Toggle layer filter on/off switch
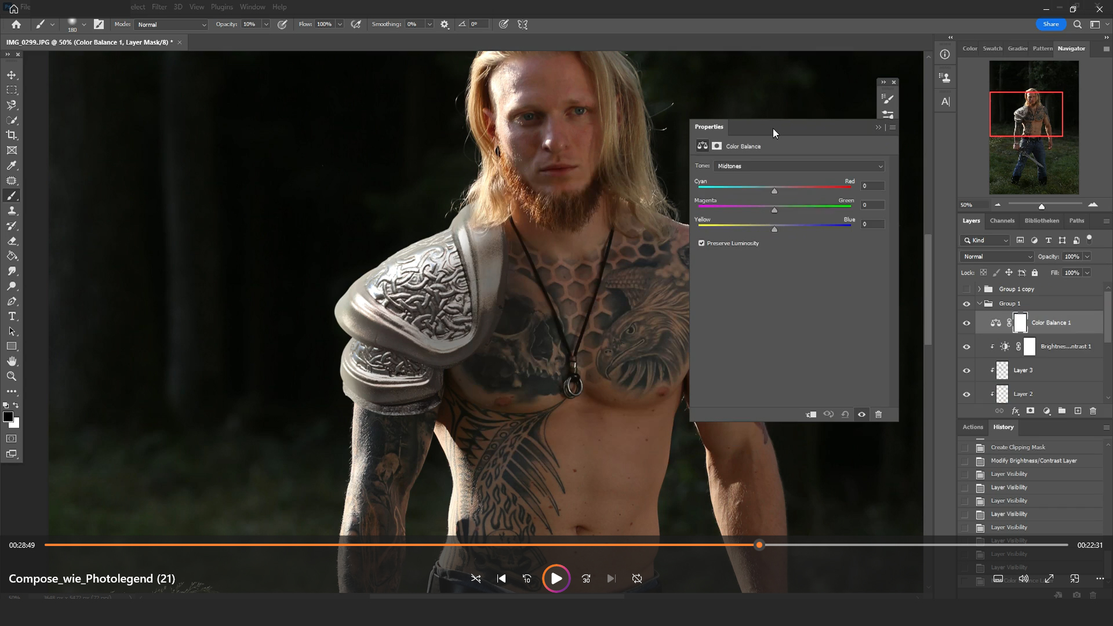Screen dimensions: 1113x626 tap(1089, 239)
